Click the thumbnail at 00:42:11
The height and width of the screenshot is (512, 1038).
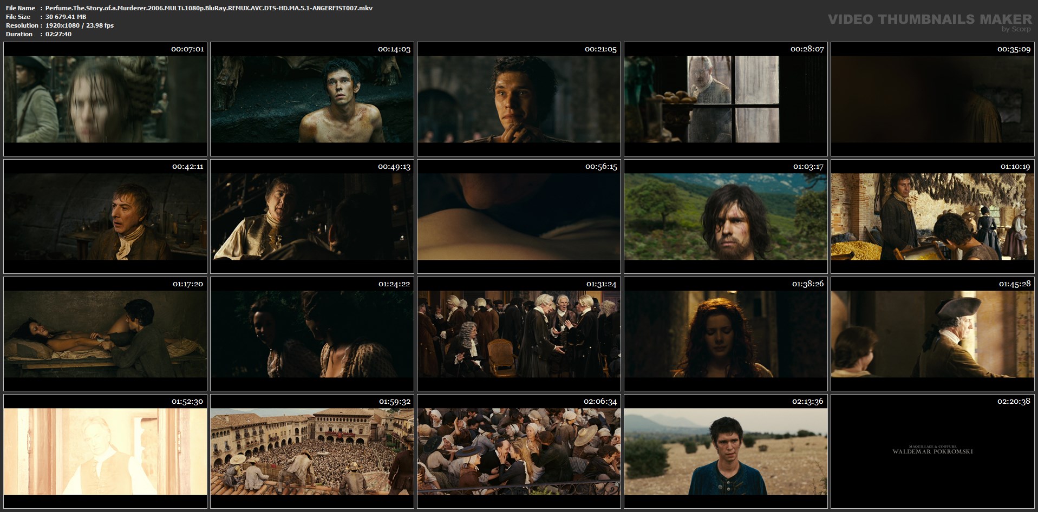click(105, 216)
